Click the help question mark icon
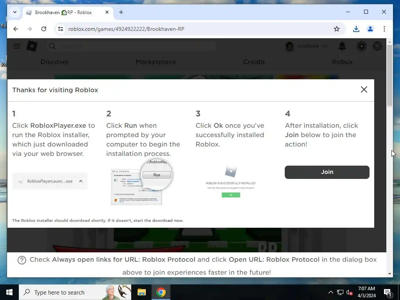This screenshot has width=400, height=300. [x=22, y=260]
